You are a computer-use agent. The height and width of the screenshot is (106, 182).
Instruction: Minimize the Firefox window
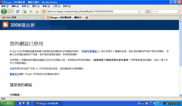(172, 2)
